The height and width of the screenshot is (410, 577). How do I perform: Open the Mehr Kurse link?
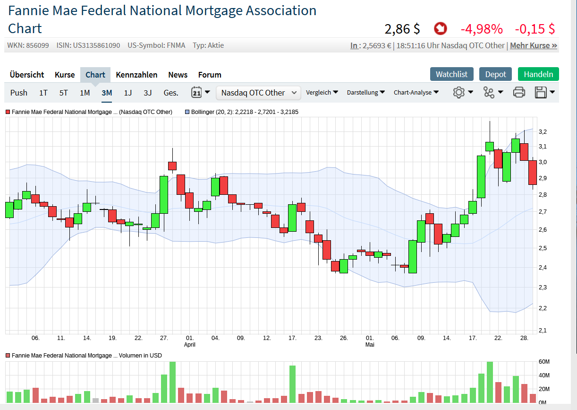[x=534, y=45]
